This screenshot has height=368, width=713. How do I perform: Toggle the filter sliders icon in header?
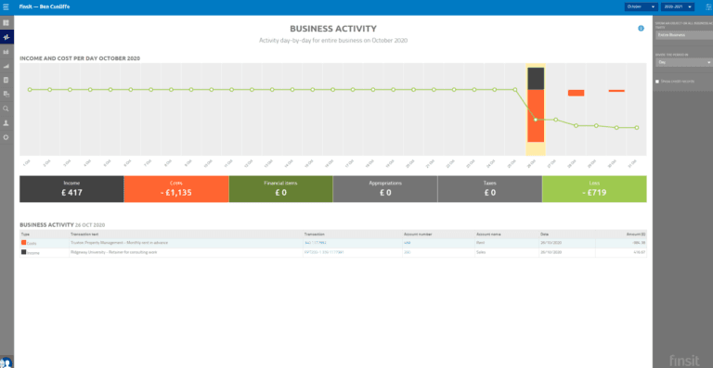707,6
